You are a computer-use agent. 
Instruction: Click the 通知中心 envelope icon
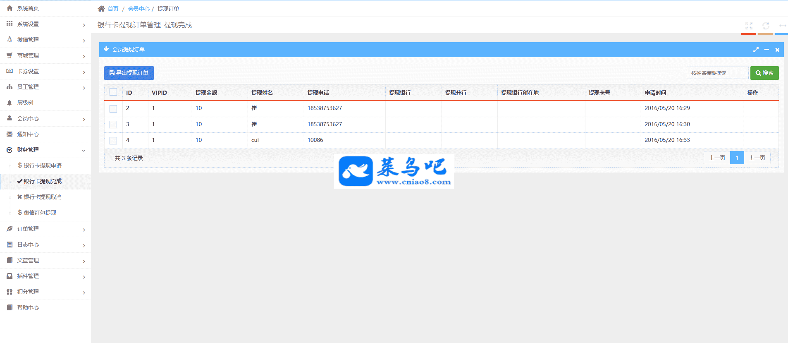10,134
